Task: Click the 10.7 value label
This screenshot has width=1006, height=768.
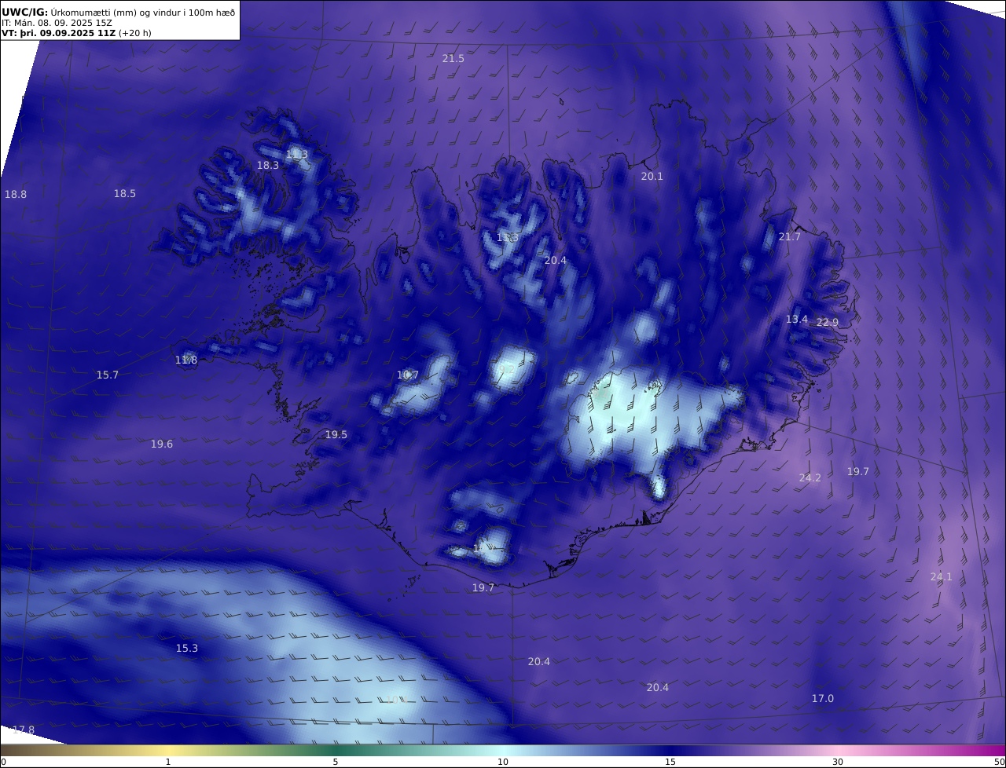Action: coord(408,375)
